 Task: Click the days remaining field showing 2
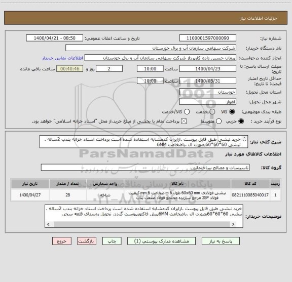pos(109,69)
